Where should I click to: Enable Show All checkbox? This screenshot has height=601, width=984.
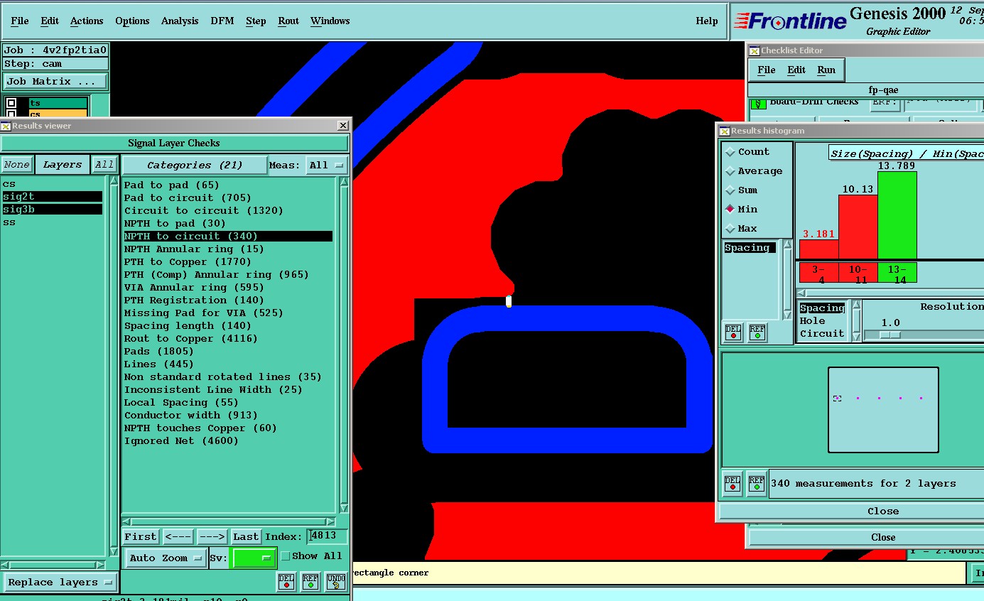click(x=286, y=556)
